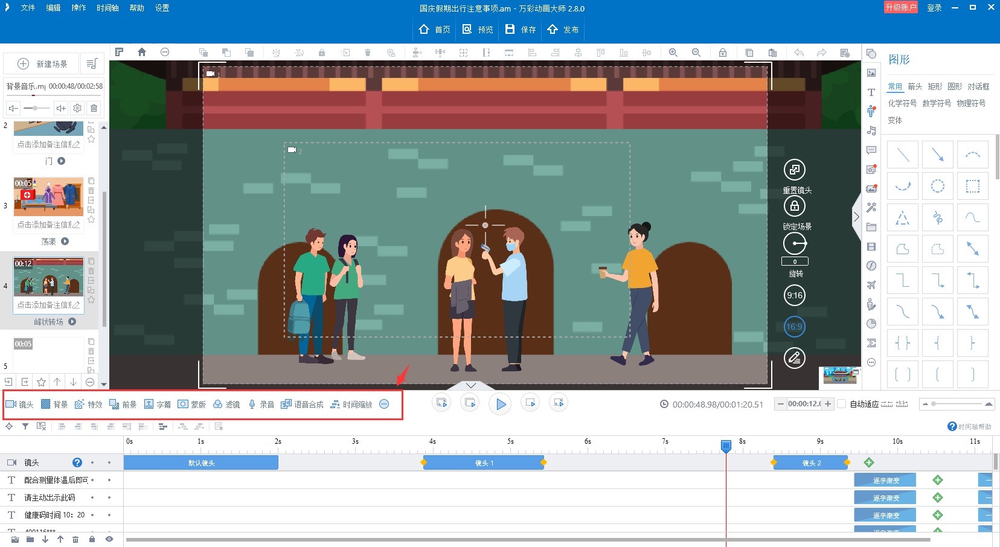Select the 9:16 aspect ratio
The height and width of the screenshot is (547, 1000).
click(x=795, y=295)
